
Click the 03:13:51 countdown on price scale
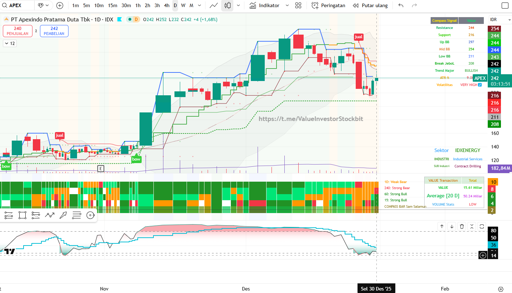tap(500, 84)
